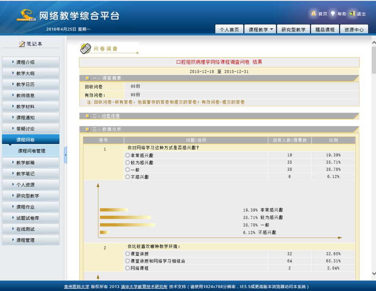Viewport: 376px width, 291px height.
Task: Click the home icon beside 首页
Action: tap(313, 14)
